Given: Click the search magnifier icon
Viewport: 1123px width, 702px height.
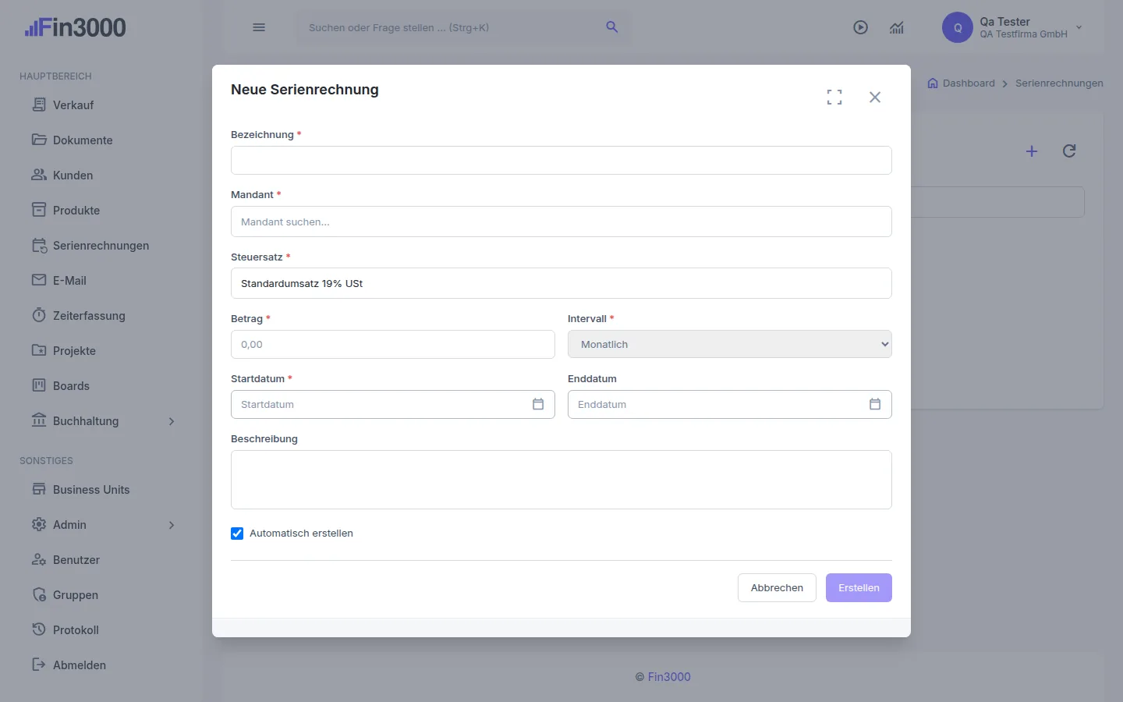Looking at the screenshot, I should pyautogui.click(x=612, y=27).
